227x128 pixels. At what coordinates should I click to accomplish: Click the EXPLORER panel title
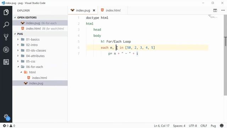point(23,10)
